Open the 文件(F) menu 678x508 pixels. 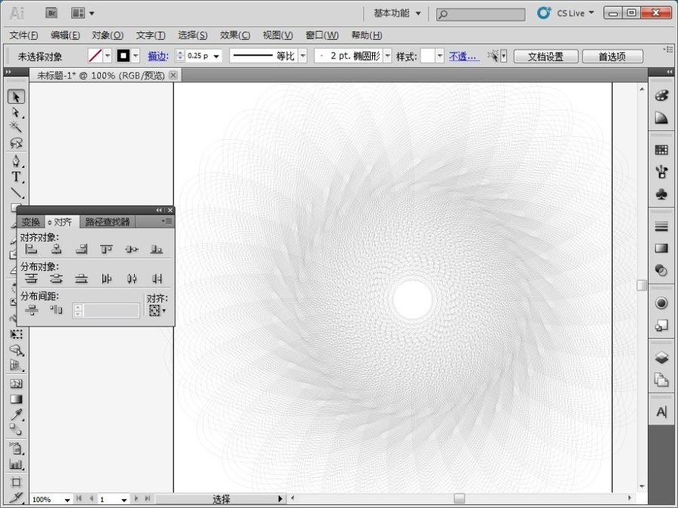click(x=23, y=35)
